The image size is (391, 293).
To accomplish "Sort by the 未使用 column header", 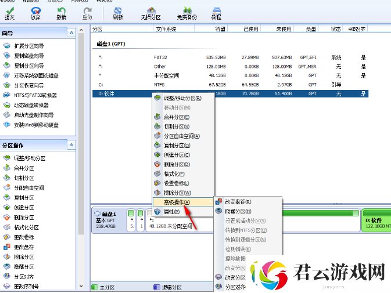I will pyautogui.click(x=277, y=29).
